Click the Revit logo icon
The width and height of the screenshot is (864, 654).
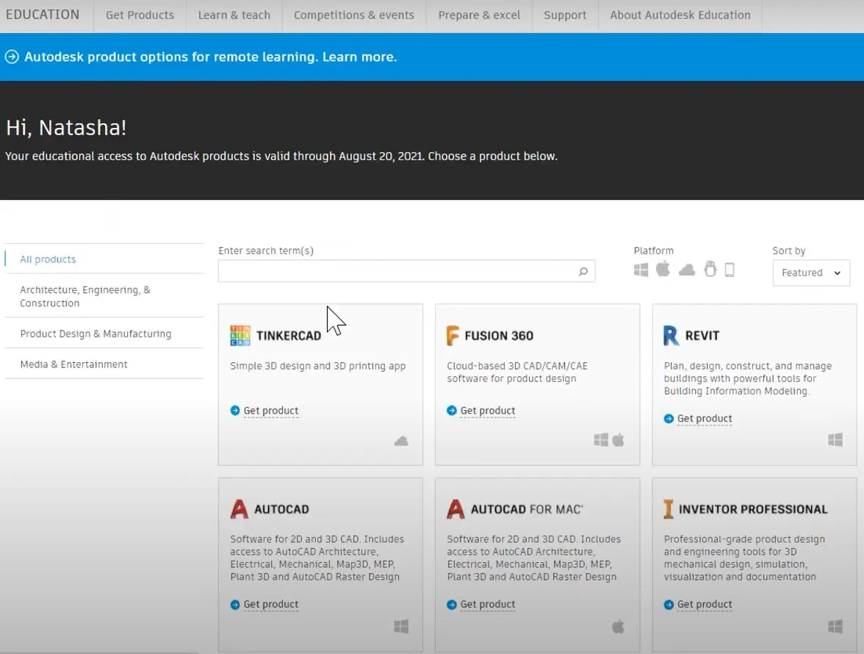(671, 336)
